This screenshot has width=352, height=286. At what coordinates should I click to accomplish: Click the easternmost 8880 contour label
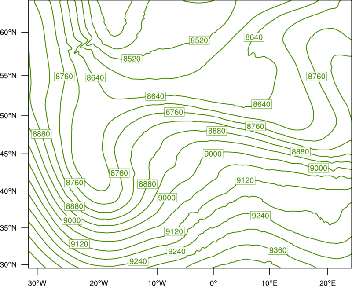tap(301, 151)
